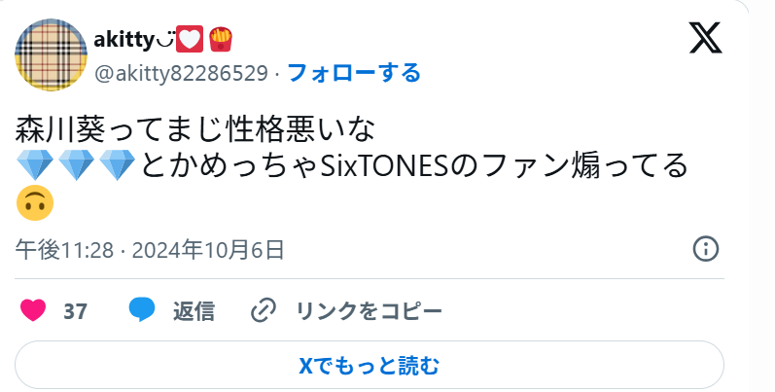Click the 返信 reply label

click(x=194, y=311)
